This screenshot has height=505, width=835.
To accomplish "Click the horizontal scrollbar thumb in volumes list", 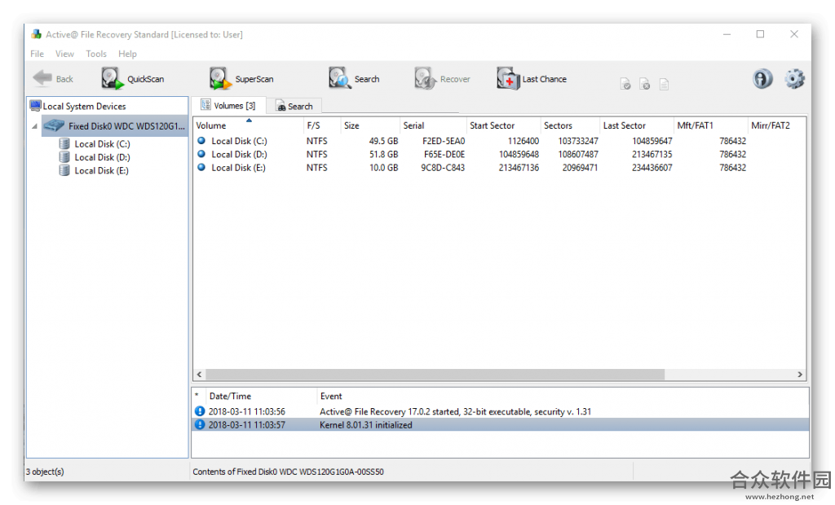I will tap(435, 374).
